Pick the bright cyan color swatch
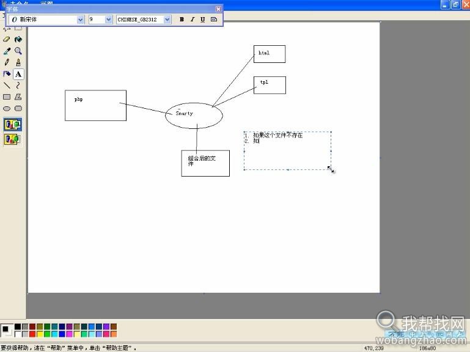Viewport: 470px width, 352px height. point(54,334)
